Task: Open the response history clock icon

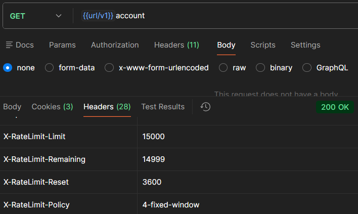Action: pyautogui.click(x=205, y=107)
